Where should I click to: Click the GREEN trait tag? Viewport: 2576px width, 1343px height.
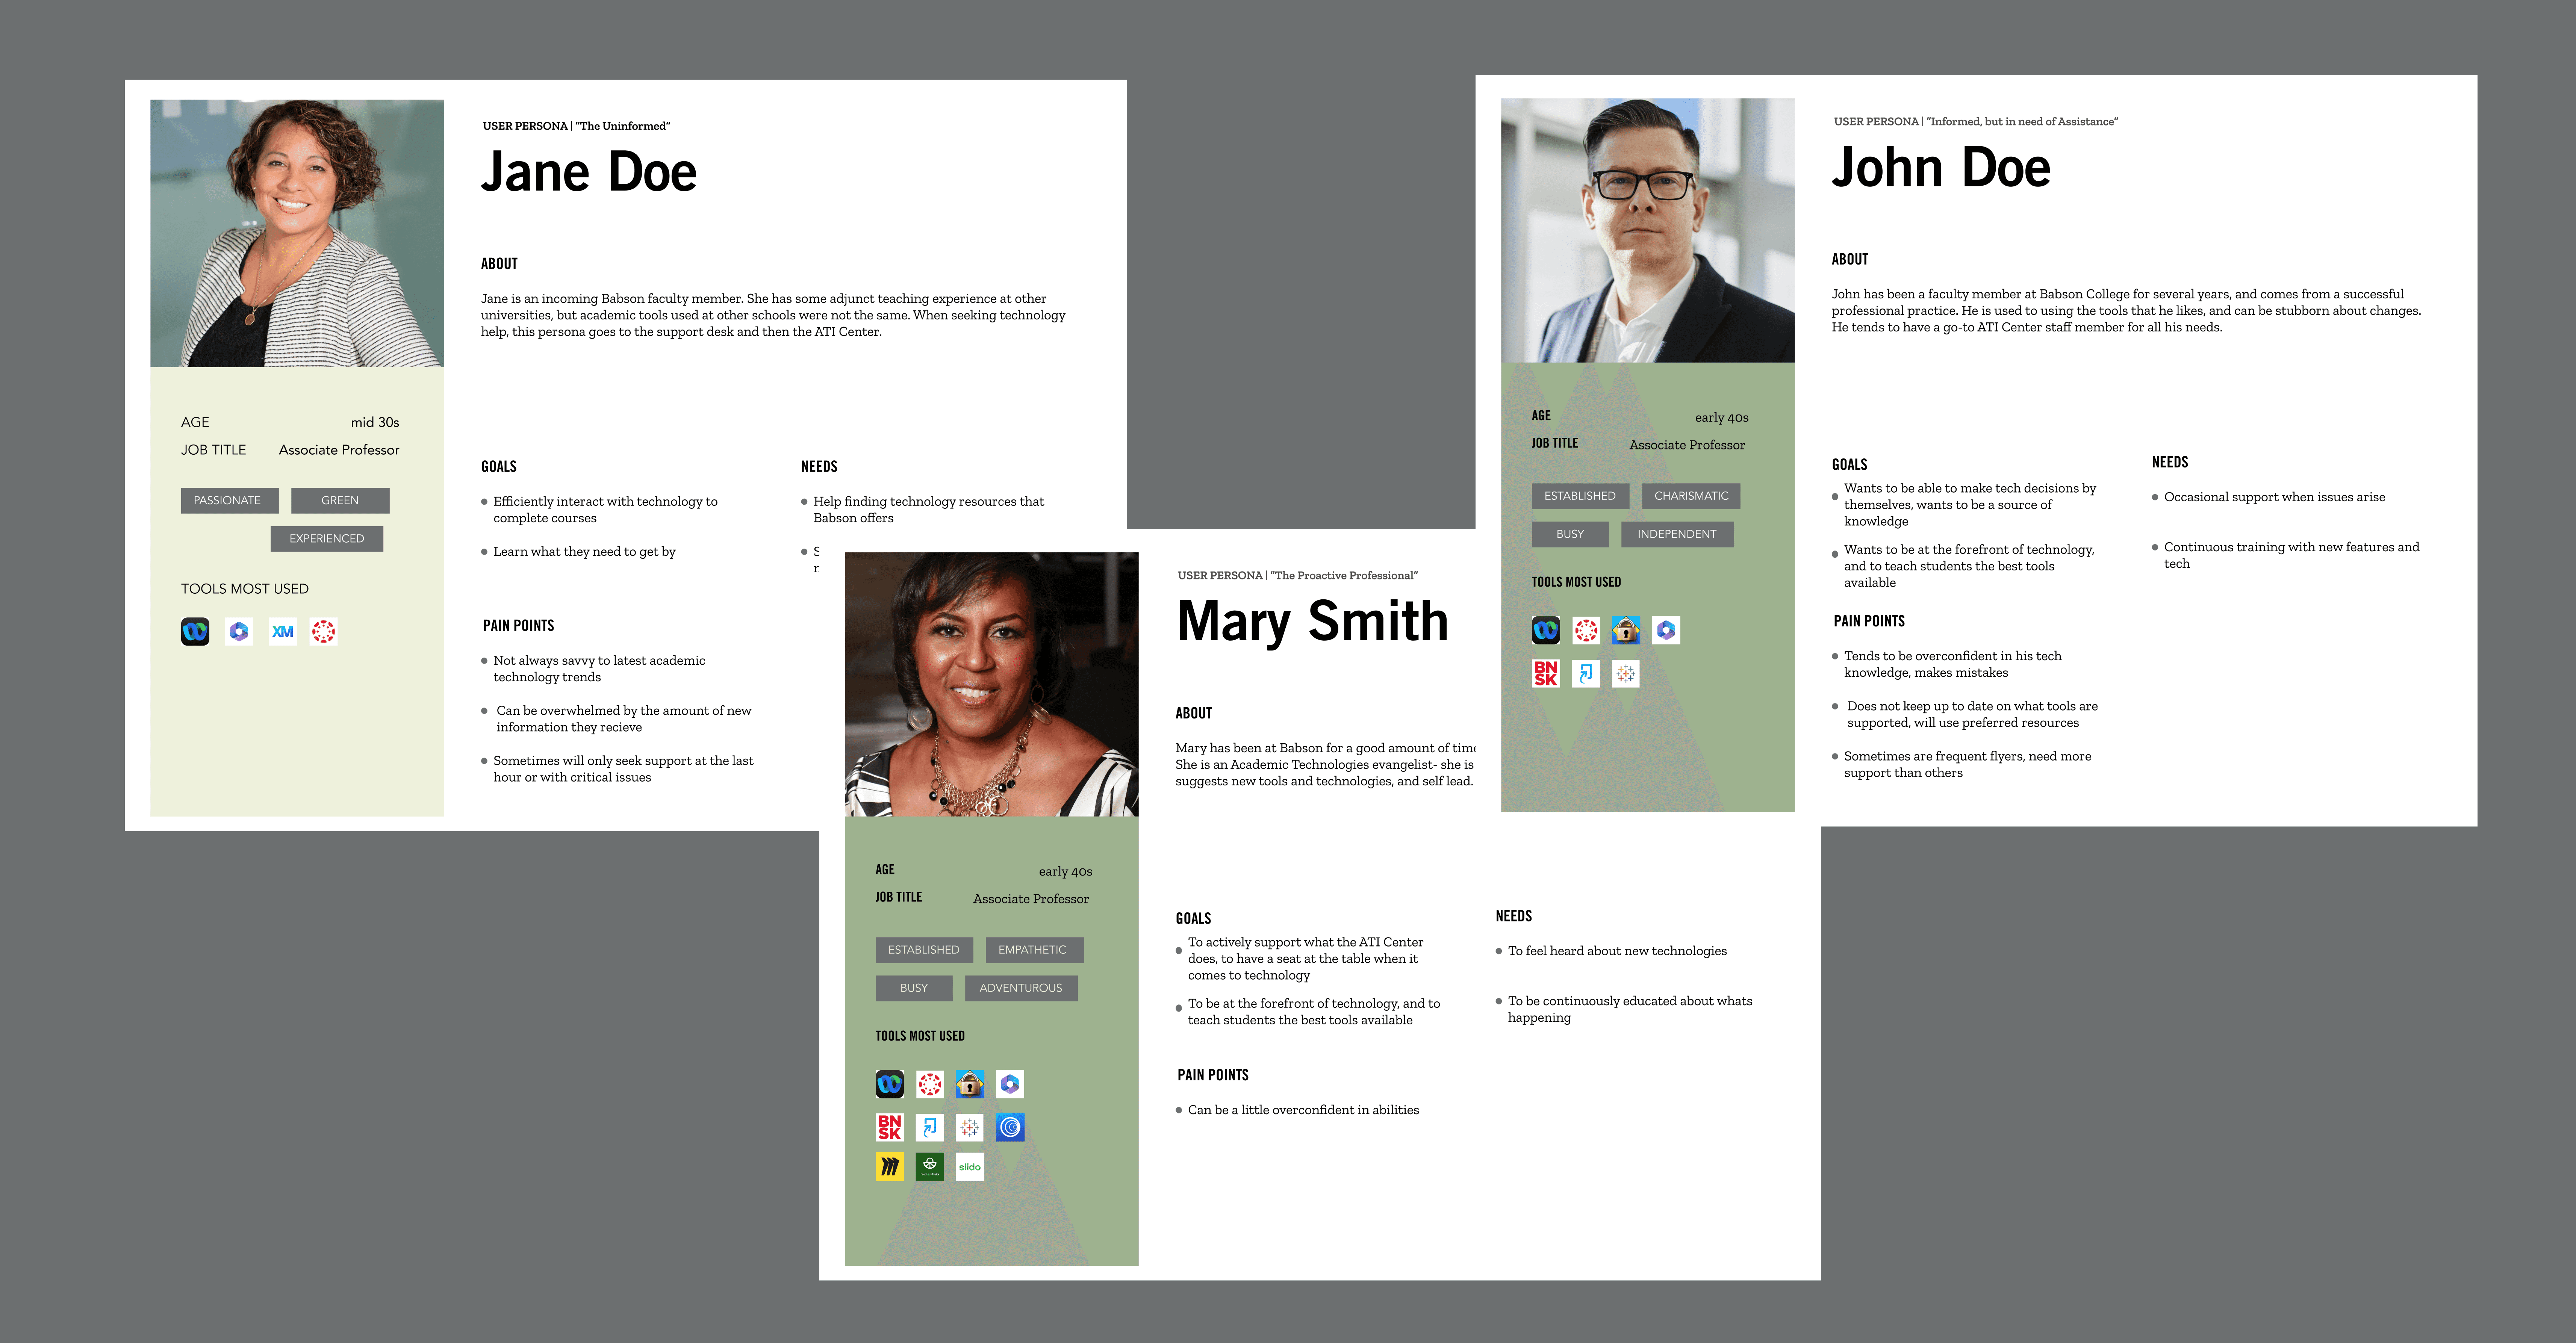click(x=340, y=500)
